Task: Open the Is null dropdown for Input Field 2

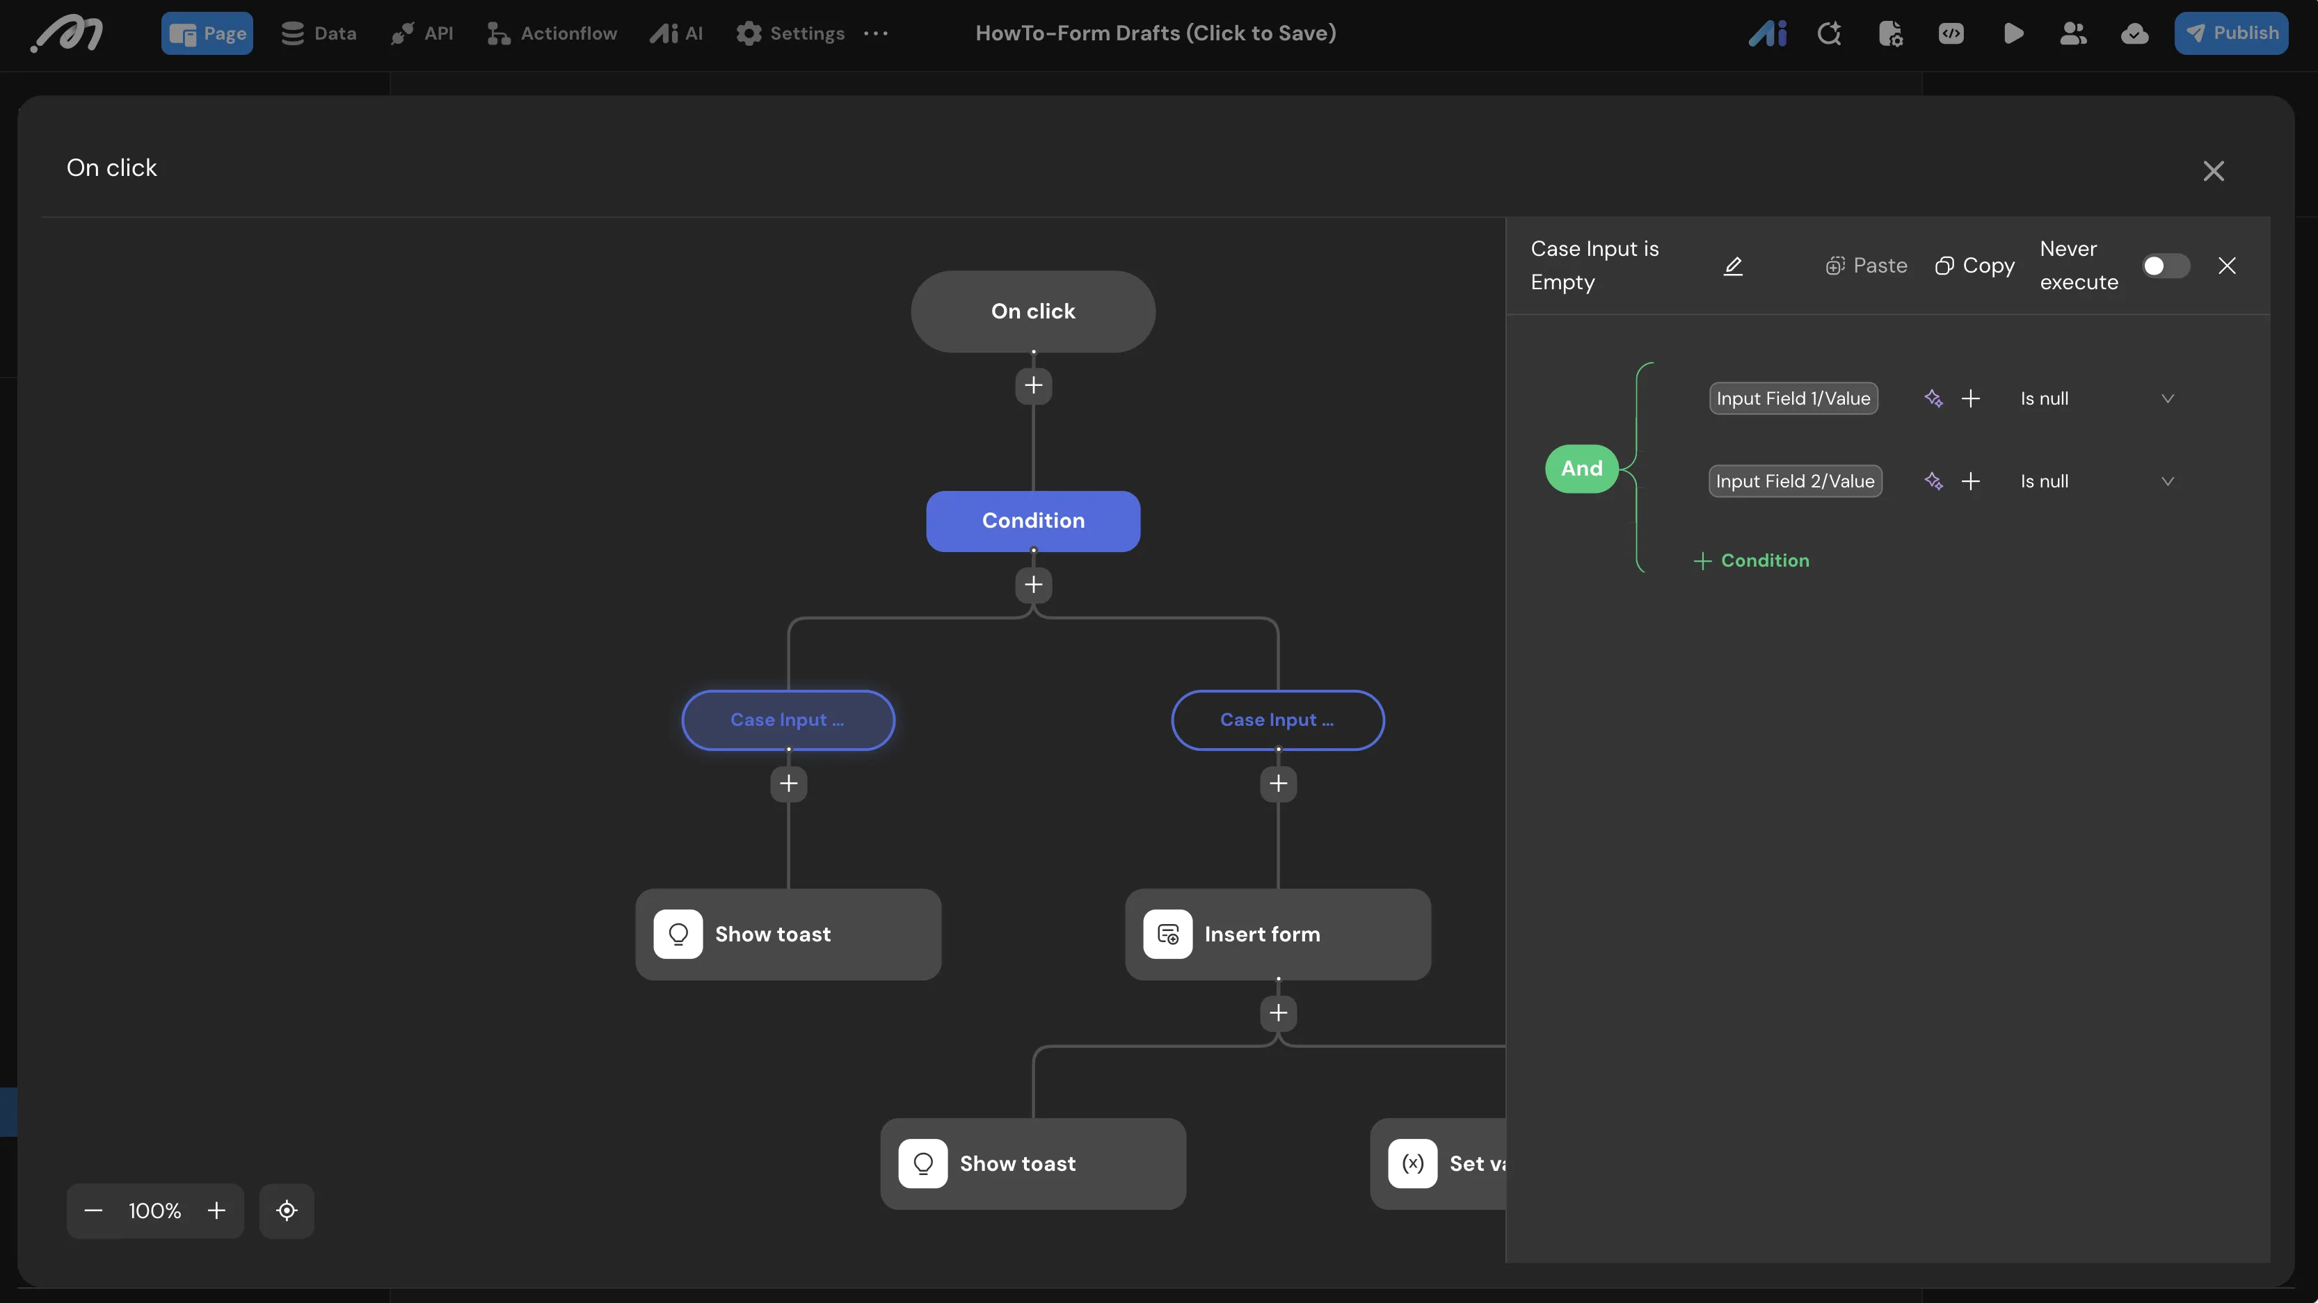Action: (2097, 481)
